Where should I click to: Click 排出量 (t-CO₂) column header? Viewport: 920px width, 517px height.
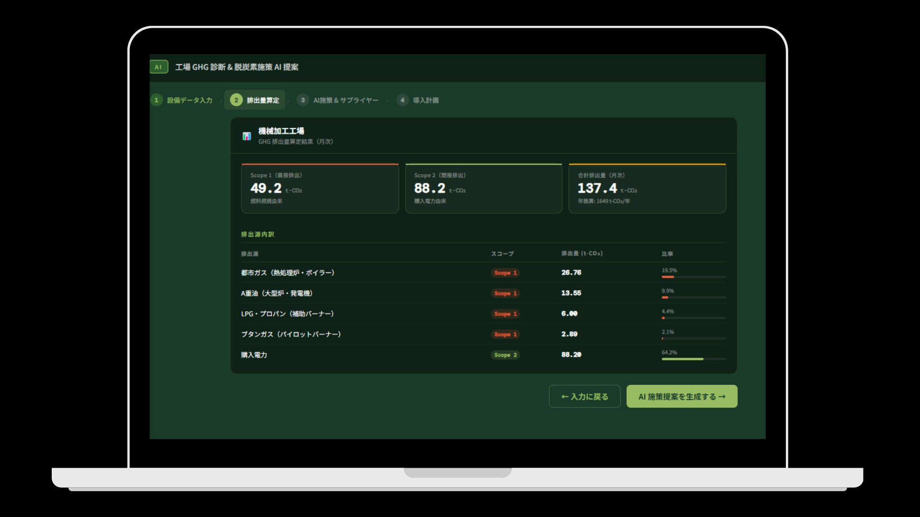582,253
